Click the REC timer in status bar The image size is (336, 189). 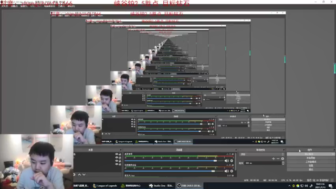[x=271, y=180]
